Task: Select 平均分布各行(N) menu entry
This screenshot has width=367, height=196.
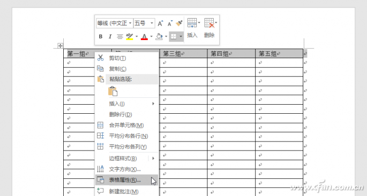Action: (x=126, y=136)
